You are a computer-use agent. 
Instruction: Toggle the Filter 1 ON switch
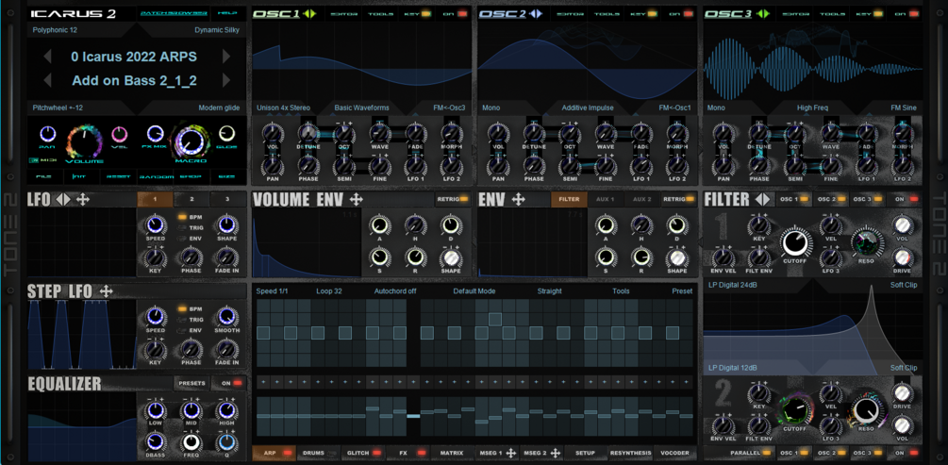click(905, 199)
